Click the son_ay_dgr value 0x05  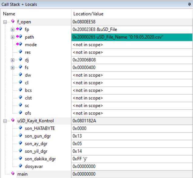pyautogui.click(x=77, y=144)
